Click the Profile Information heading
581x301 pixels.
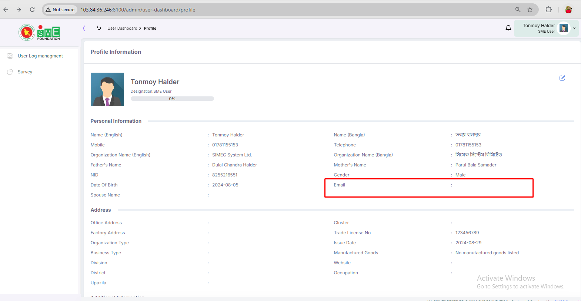click(116, 52)
